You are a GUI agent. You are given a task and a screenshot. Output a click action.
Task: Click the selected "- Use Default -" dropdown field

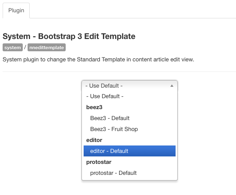point(130,86)
